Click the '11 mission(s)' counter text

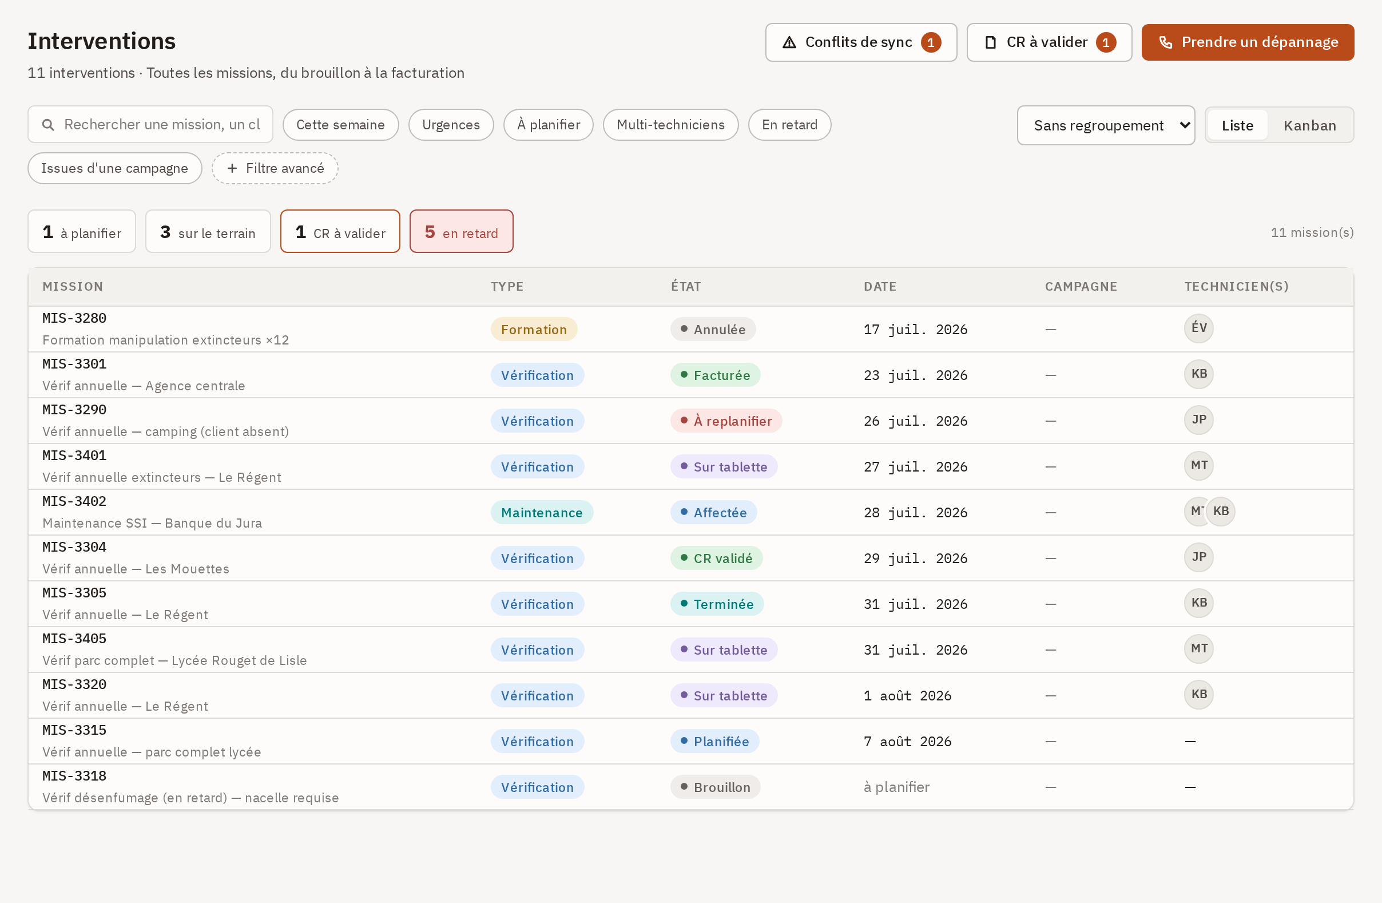point(1312,232)
